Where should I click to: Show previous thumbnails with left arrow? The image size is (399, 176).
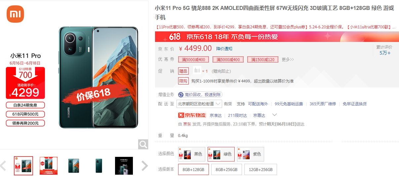(x=3, y=165)
